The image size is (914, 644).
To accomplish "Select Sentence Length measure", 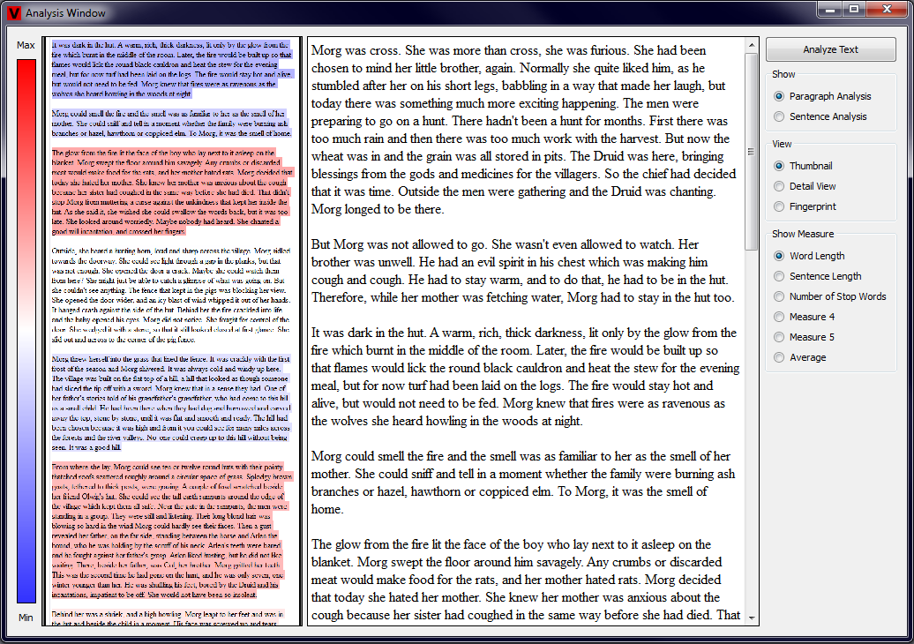I will (x=779, y=276).
